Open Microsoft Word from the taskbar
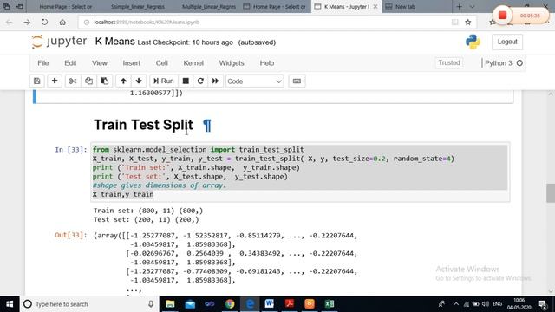 270,304
